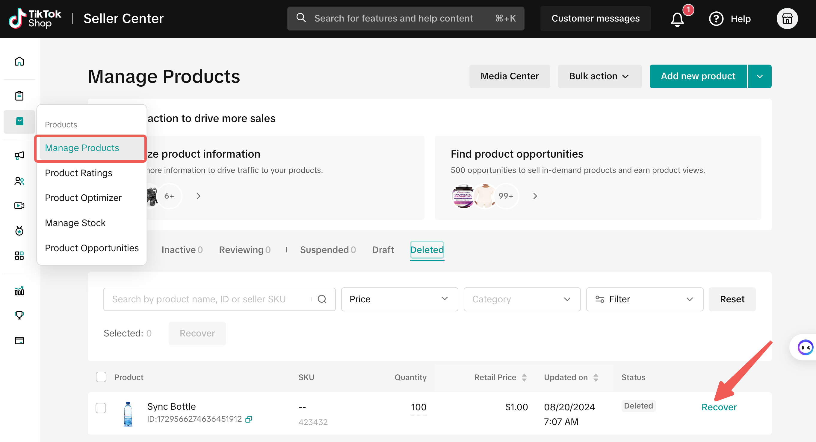
Task: Open the analytics chart sidebar icon
Action: 19,291
